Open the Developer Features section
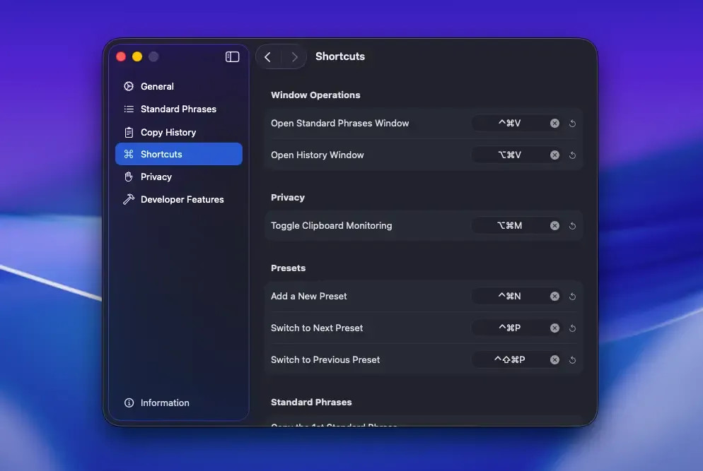 click(x=178, y=199)
